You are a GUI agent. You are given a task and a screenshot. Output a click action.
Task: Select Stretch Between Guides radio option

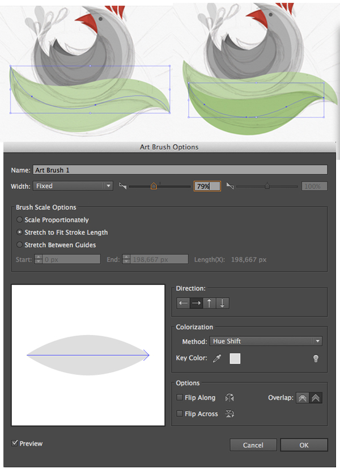[20, 245]
